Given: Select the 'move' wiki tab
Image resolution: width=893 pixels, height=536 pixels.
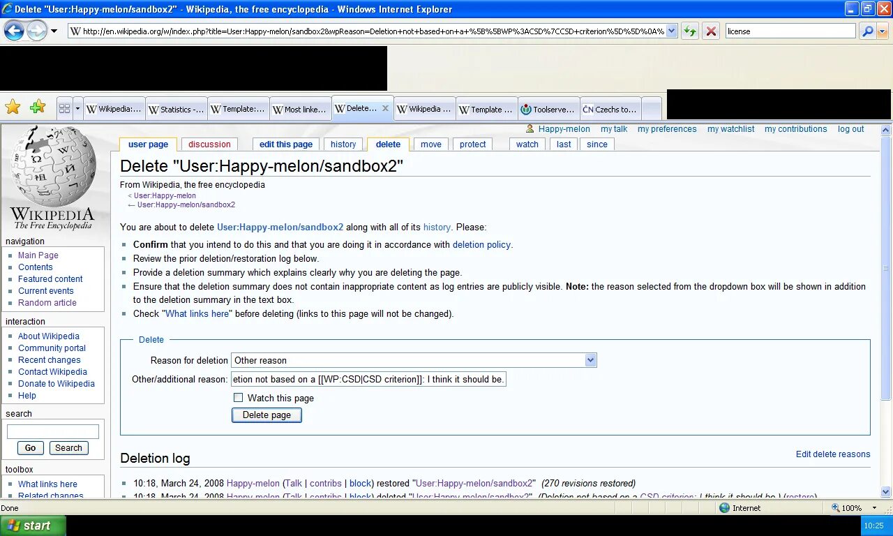Looking at the screenshot, I should (x=431, y=144).
